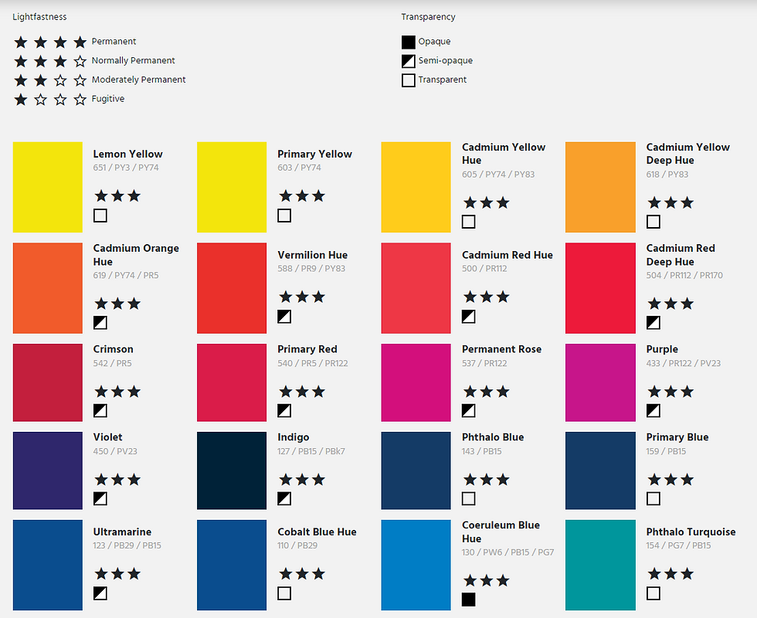Click the '588 / PR9 / PY83' code
The width and height of the screenshot is (757, 618).
(x=311, y=269)
